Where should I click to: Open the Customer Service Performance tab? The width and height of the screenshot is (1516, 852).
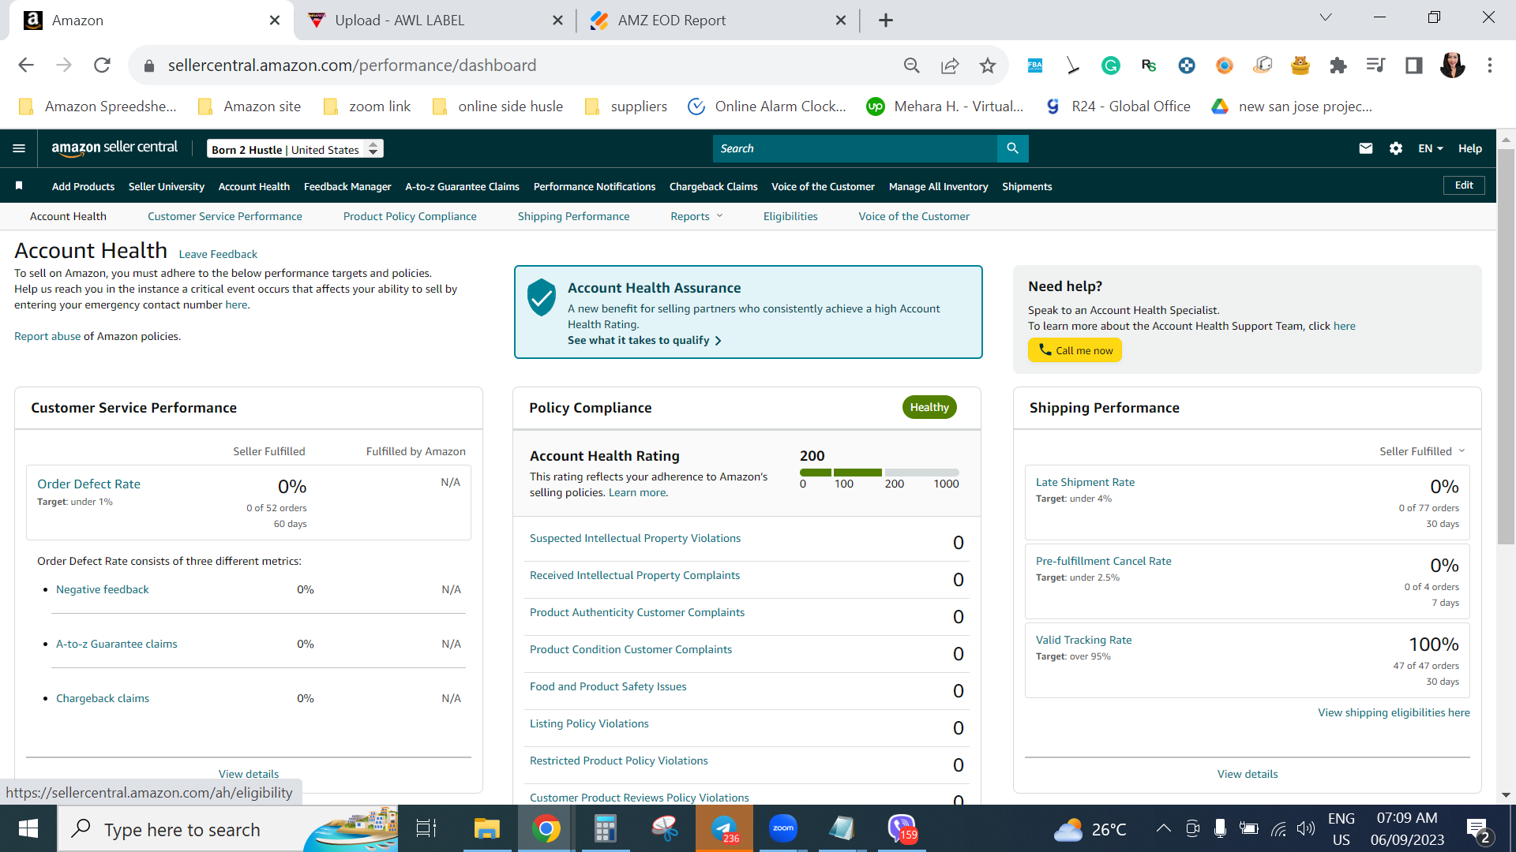tap(225, 216)
